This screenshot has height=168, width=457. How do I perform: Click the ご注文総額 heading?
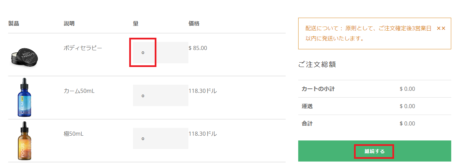click(317, 64)
